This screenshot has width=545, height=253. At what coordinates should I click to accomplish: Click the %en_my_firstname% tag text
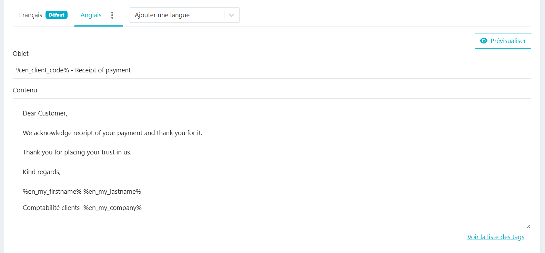pos(52,192)
